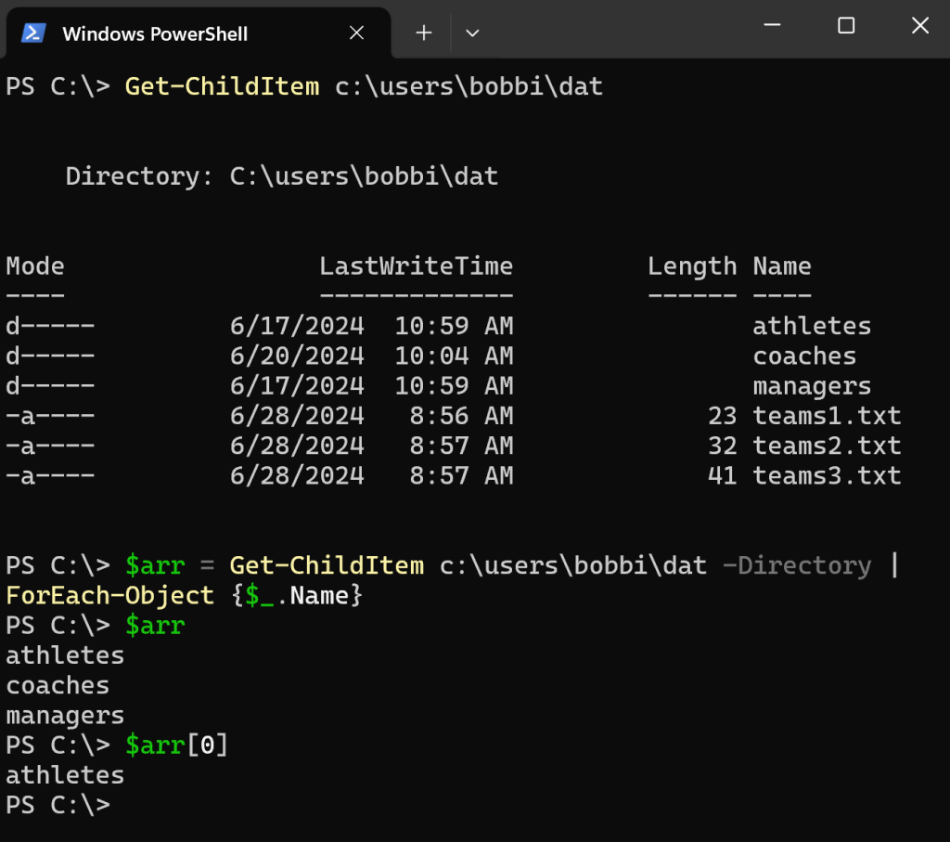Image resolution: width=950 pixels, height=842 pixels.
Task: Open a new tab with the plus button
Action: click(x=423, y=32)
